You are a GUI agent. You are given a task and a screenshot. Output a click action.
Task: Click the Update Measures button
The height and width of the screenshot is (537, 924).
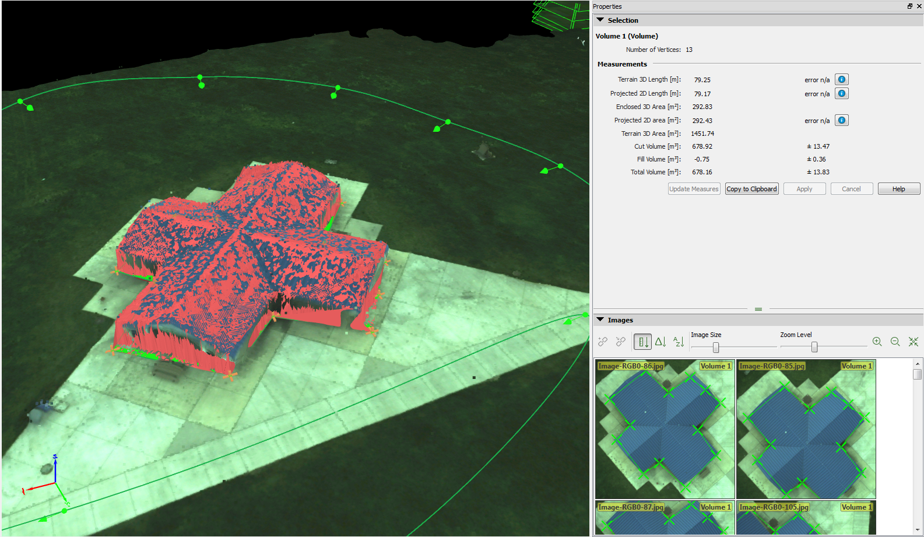click(694, 189)
